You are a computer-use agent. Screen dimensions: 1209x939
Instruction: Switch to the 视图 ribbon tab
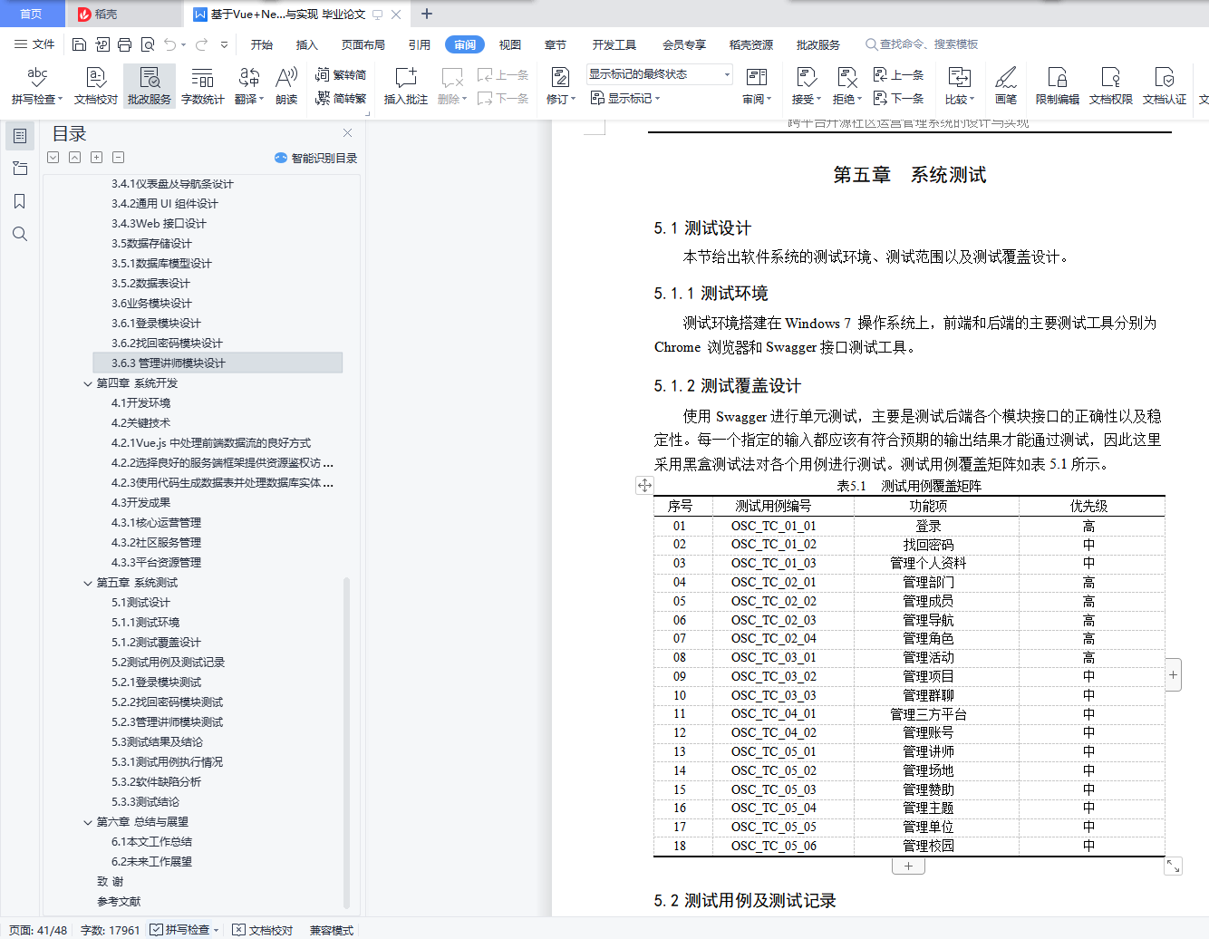[x=510, y=44]
